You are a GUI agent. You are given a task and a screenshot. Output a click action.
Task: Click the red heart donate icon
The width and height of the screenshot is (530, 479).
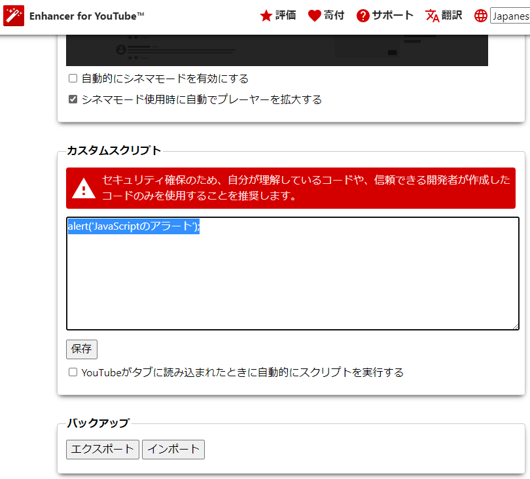click(x=314, y=16)
